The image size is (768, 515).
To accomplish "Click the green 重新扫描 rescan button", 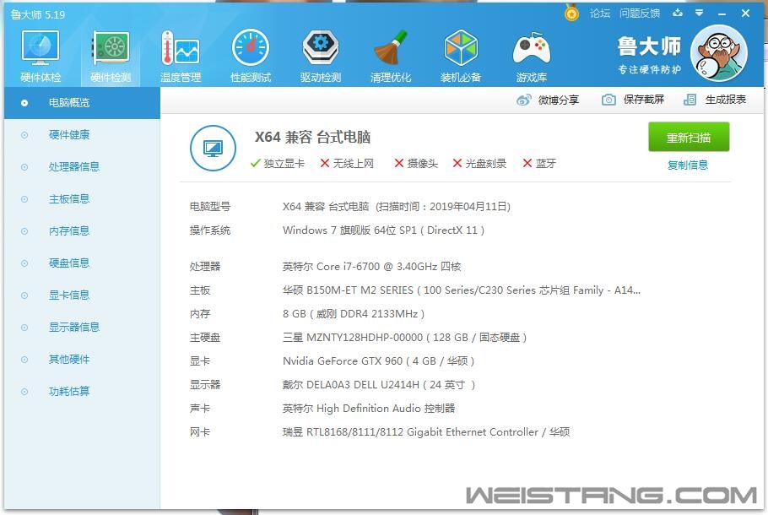I will [x=689, y=138].
